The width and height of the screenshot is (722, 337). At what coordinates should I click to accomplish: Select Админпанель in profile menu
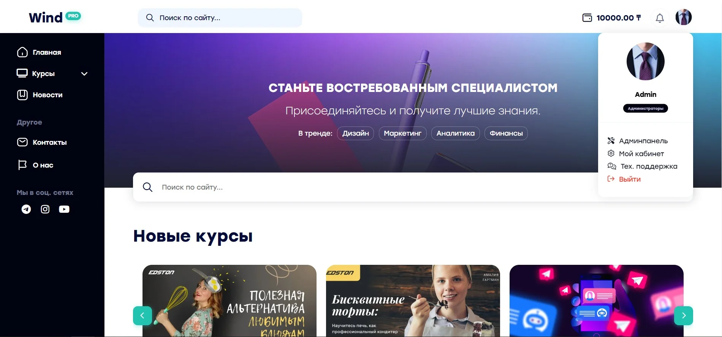click(x=638, y=141)
